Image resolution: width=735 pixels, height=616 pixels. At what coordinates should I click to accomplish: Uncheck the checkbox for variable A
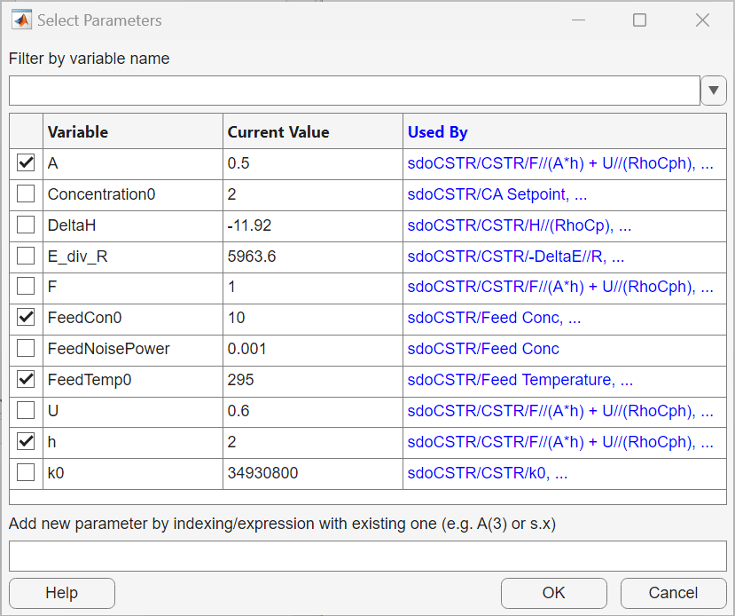tap(27, 163)
